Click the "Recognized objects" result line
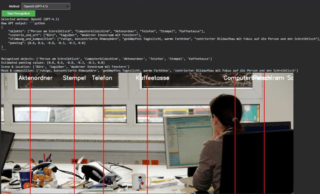This screenshot has height=194, width=320. [106, 59]
